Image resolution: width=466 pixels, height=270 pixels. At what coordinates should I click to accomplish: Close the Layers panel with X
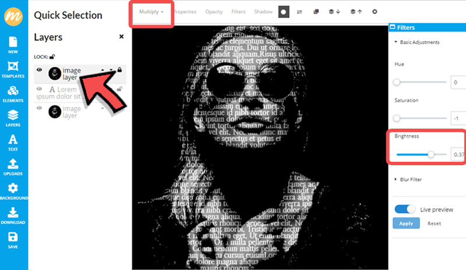tap(121, 37)
